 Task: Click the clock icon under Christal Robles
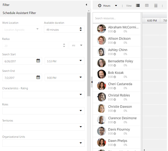115,99
